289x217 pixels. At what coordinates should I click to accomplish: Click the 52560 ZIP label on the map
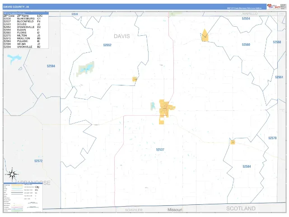[246, 45]
